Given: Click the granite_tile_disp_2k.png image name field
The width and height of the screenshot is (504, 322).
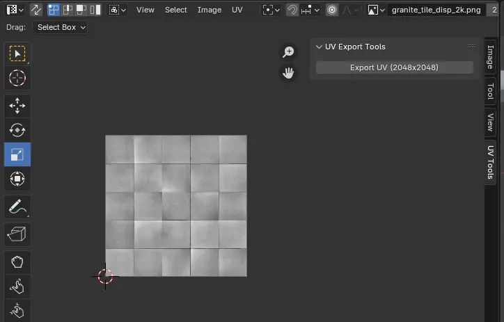Looking at the screenshot, I should [436, 10].
